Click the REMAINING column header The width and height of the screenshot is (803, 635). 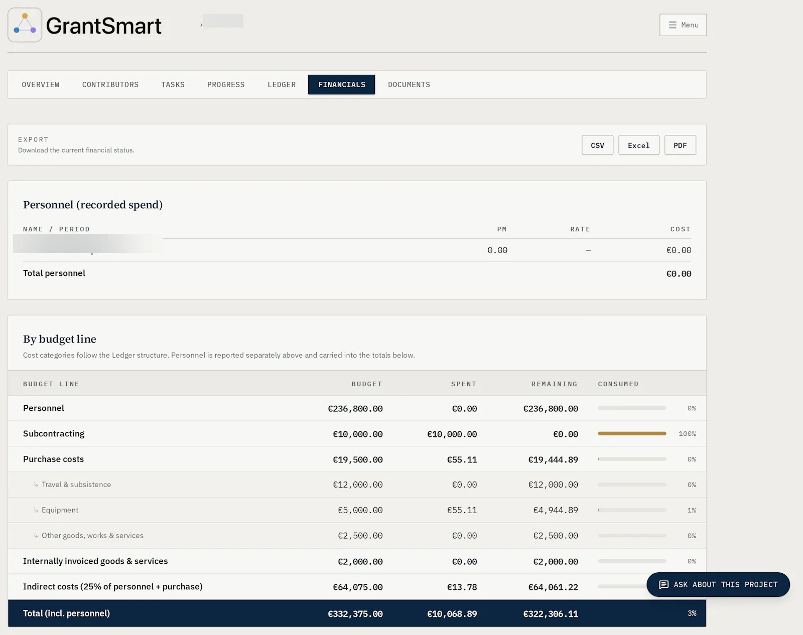pyautogui.click(x=555, y=384)
